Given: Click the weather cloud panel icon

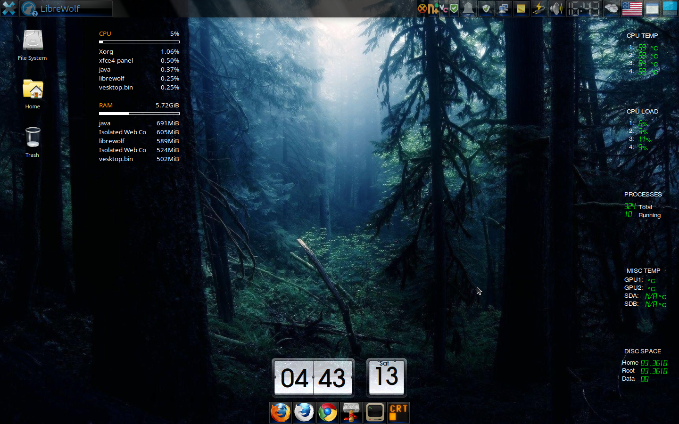Looking at the screenshot, I should click(612, 8).
